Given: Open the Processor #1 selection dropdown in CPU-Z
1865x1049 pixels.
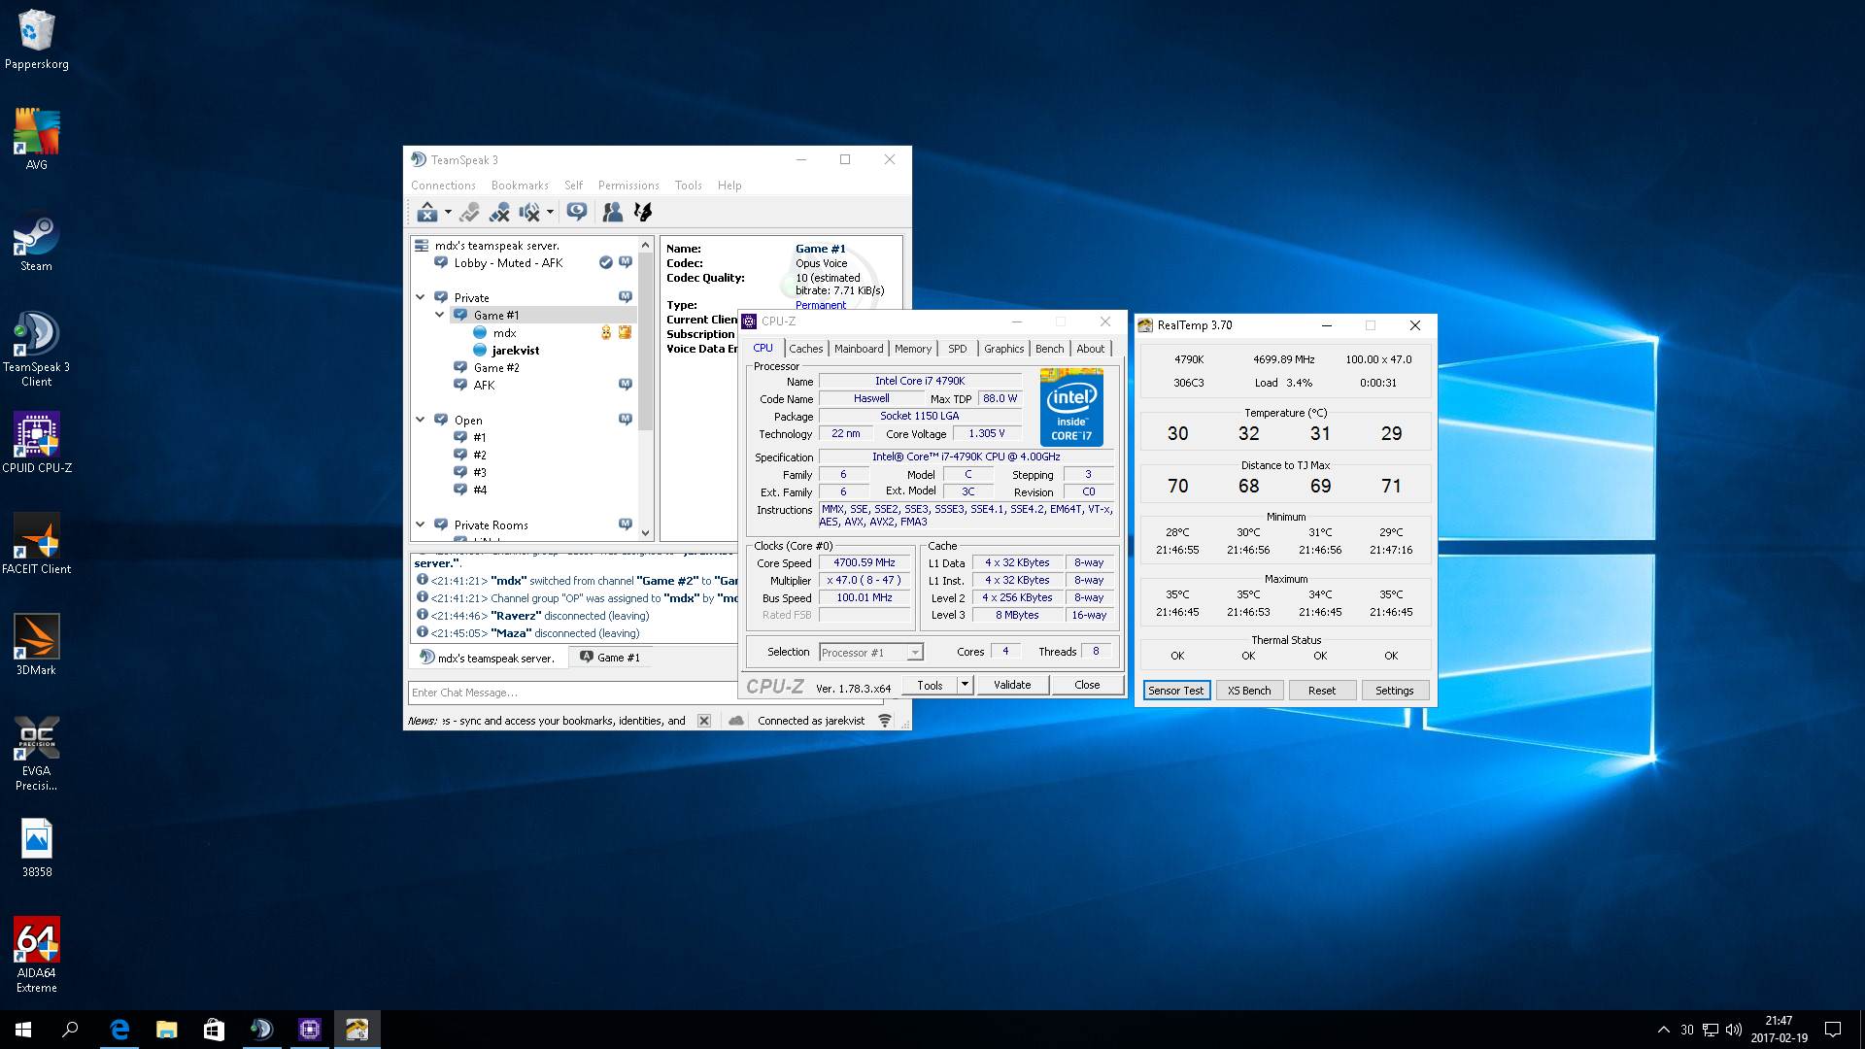Looking at the screenshot, I should pos(871,653).
